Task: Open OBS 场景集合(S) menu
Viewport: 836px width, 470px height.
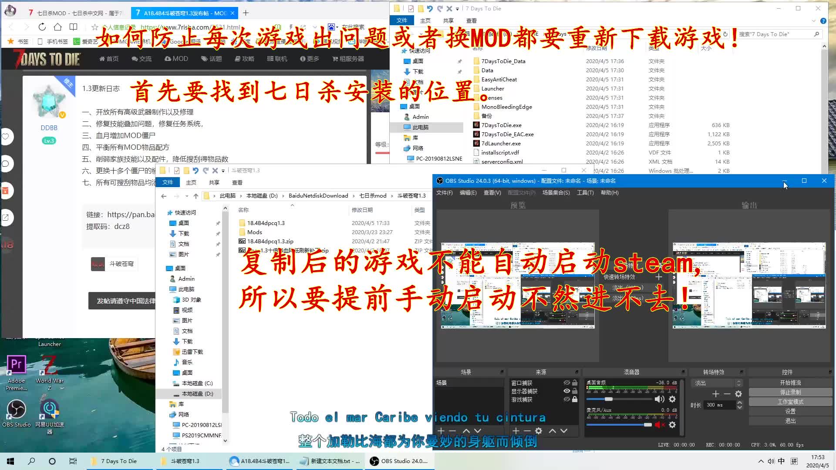Action: (556, 192)
